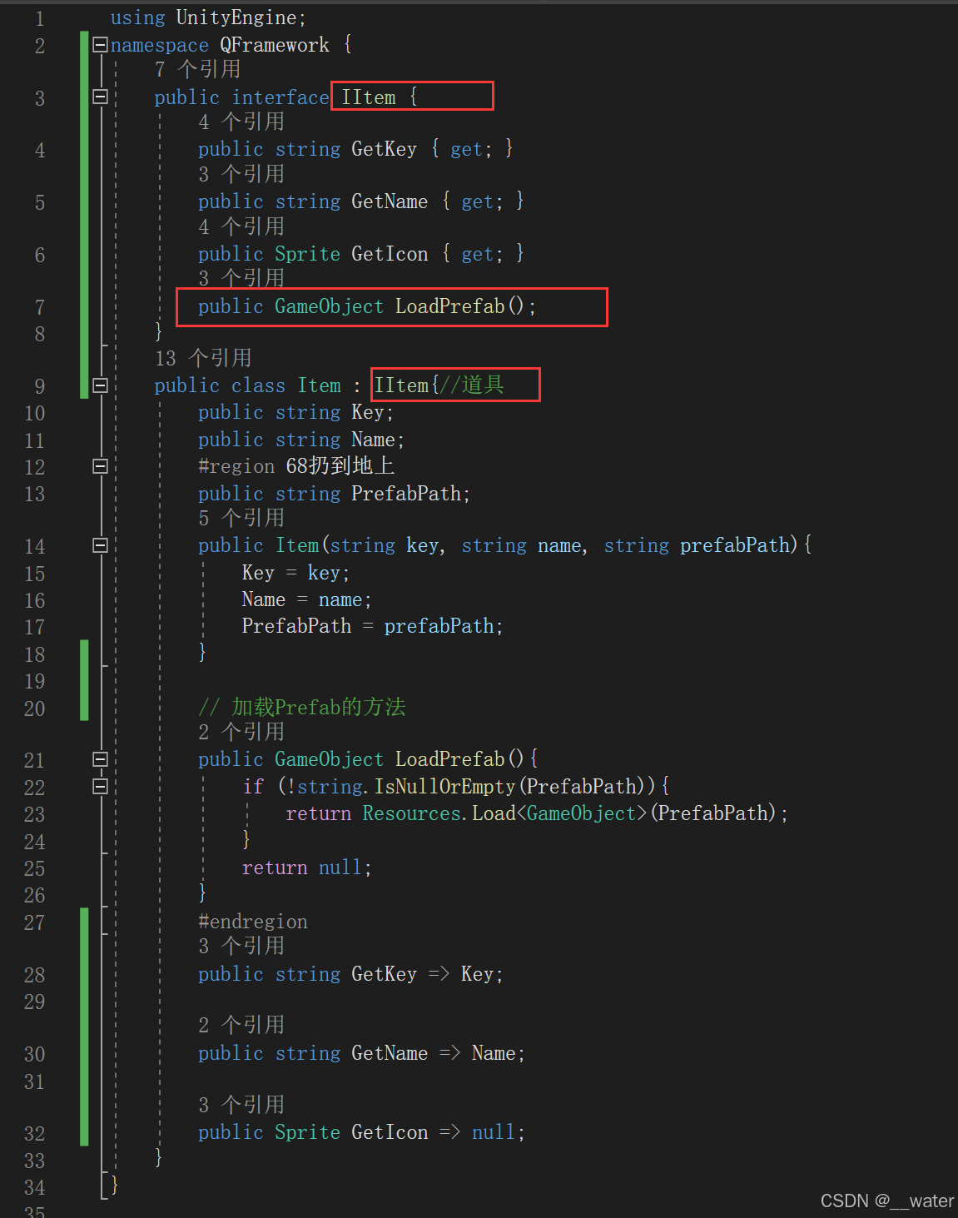Image resolution: width=958 pixels, height=1218 pixels.
Task: Open the 3 个引用 link above interface LoadPrefab
Action: [x=241, y=278]
